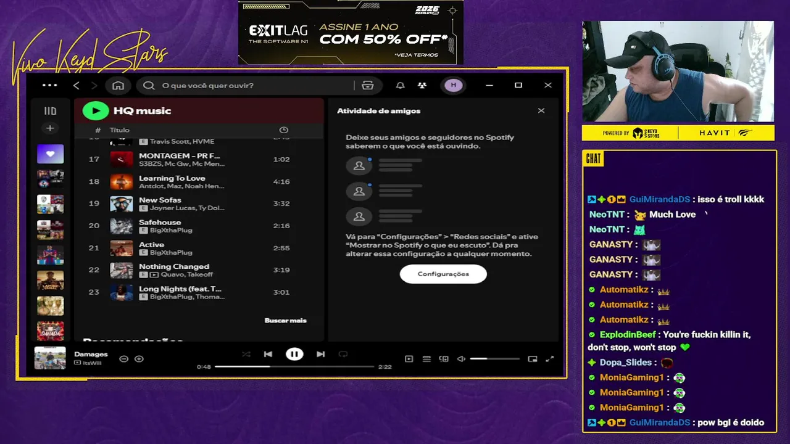Add Damages to Liked Songs (plus icon)

click(x=139, y=359)
